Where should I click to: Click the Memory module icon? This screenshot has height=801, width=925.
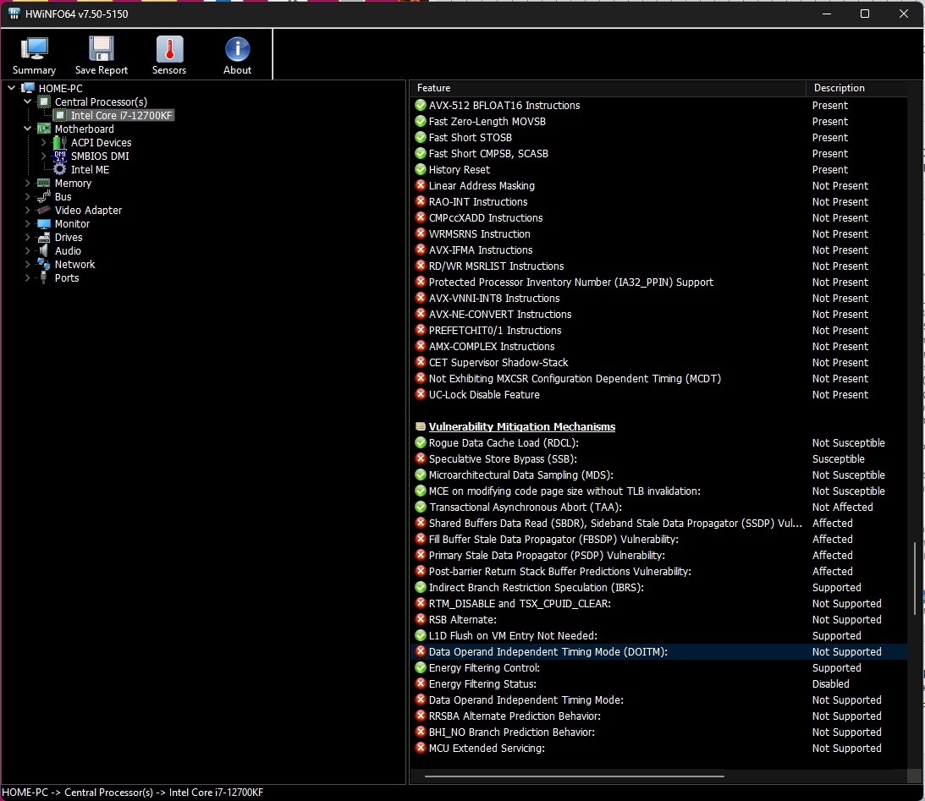[44, 184]
